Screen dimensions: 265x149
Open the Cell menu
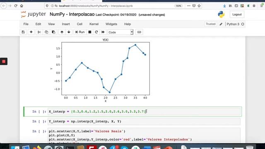coord(79,24)
